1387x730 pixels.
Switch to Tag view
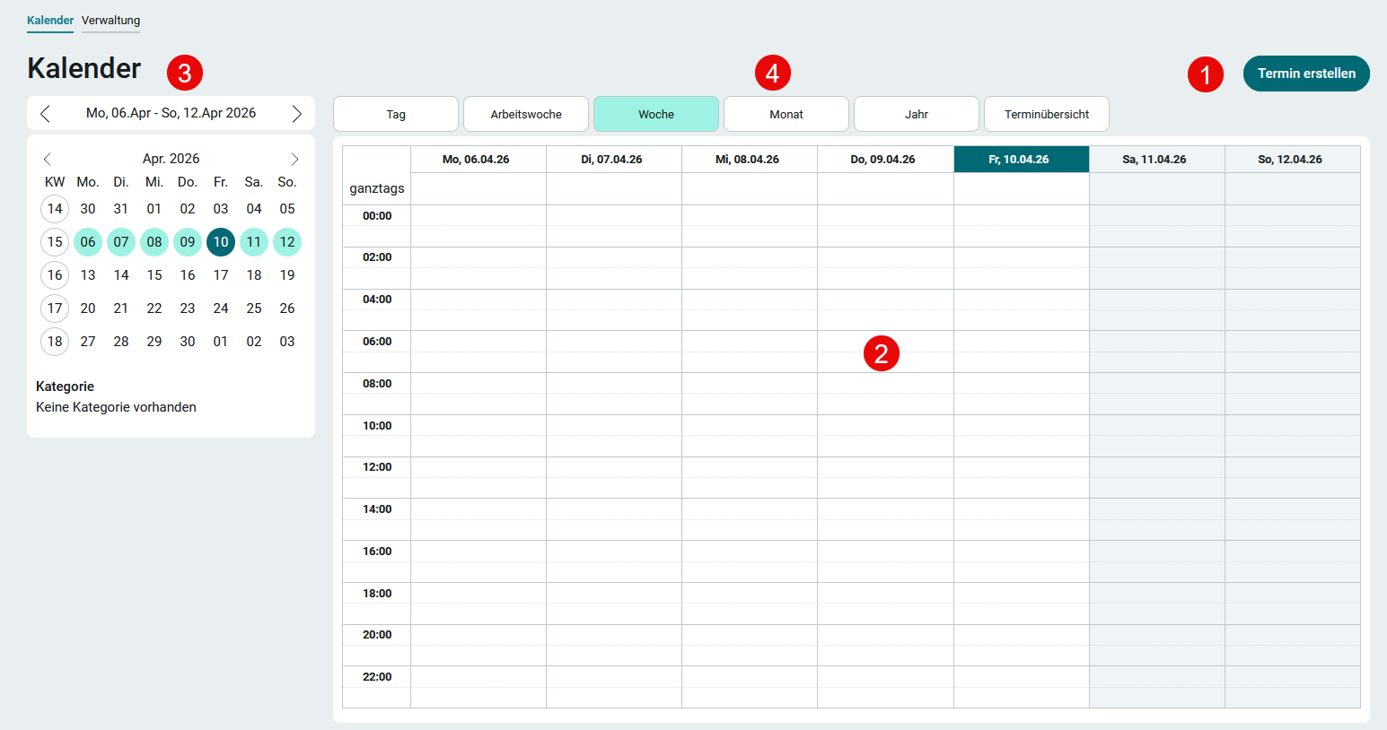point(396,114)
